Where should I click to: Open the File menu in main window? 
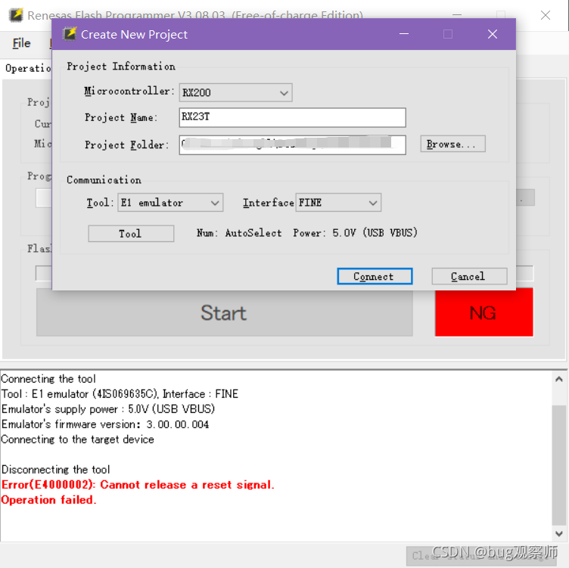21,43
